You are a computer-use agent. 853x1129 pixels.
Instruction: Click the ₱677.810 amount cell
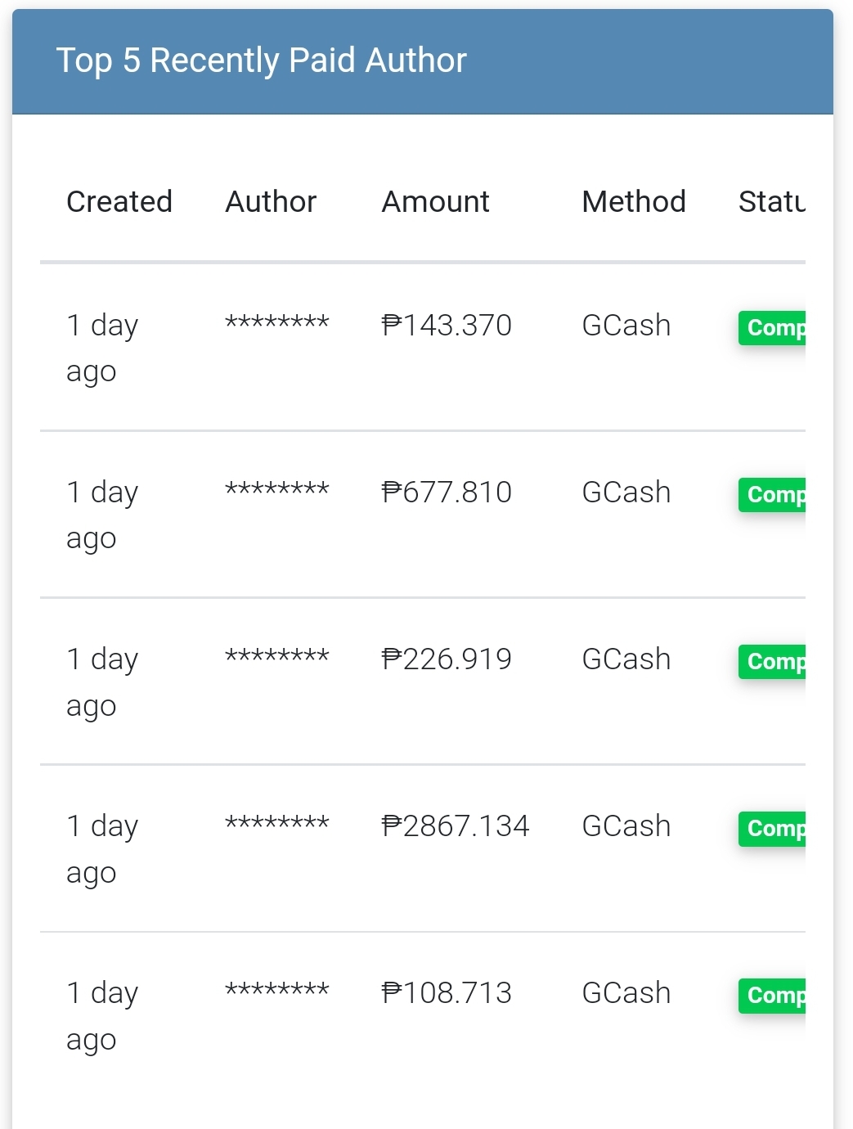(x=447, y=493)
